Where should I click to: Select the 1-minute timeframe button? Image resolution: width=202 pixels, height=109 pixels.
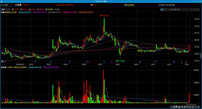click(x=182, y=10)
